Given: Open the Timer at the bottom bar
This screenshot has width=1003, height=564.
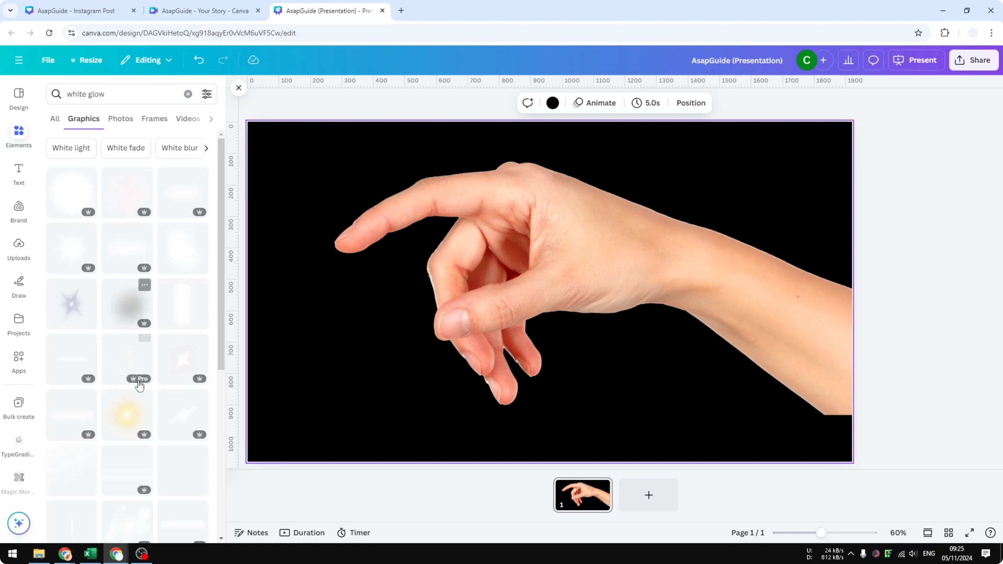Looking at the screenshot, I should [354, 532].
